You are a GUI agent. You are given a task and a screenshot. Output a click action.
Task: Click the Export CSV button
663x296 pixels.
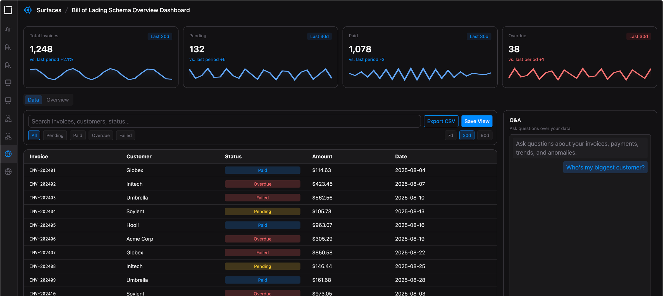[x=441, y=121]
